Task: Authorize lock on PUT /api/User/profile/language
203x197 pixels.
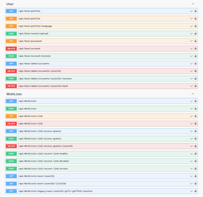Action: click(x=195, y=26)
